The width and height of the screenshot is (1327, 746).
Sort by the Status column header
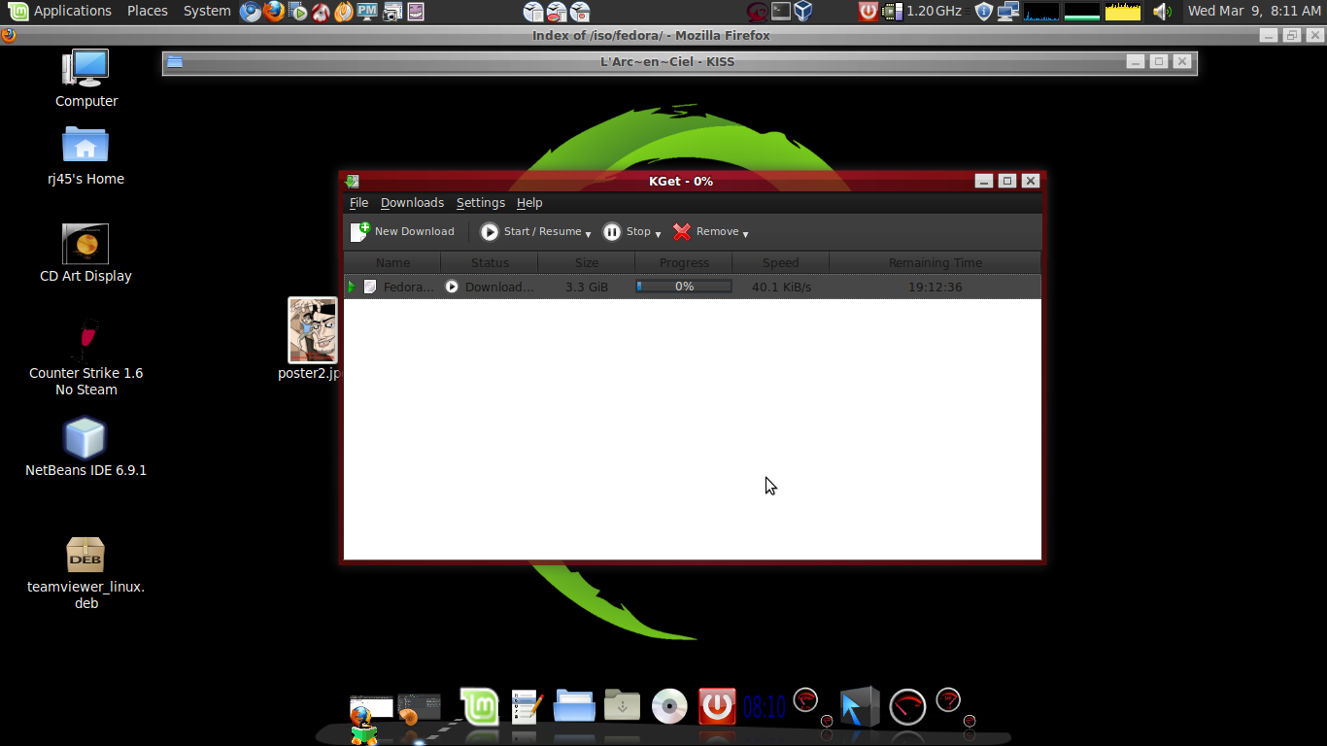(x=490, y=262)
